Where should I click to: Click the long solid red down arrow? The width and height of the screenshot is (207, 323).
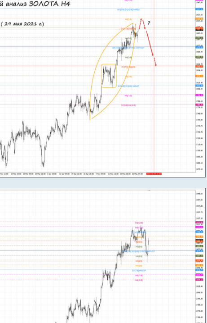click(150, 43)
